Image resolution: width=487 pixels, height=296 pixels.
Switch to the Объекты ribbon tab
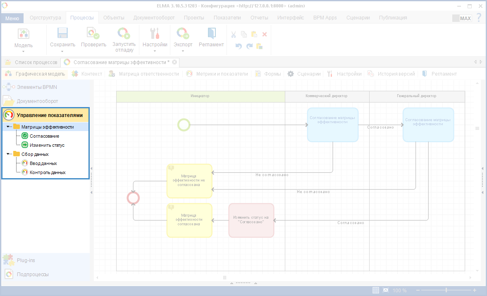tap(113, 18)
